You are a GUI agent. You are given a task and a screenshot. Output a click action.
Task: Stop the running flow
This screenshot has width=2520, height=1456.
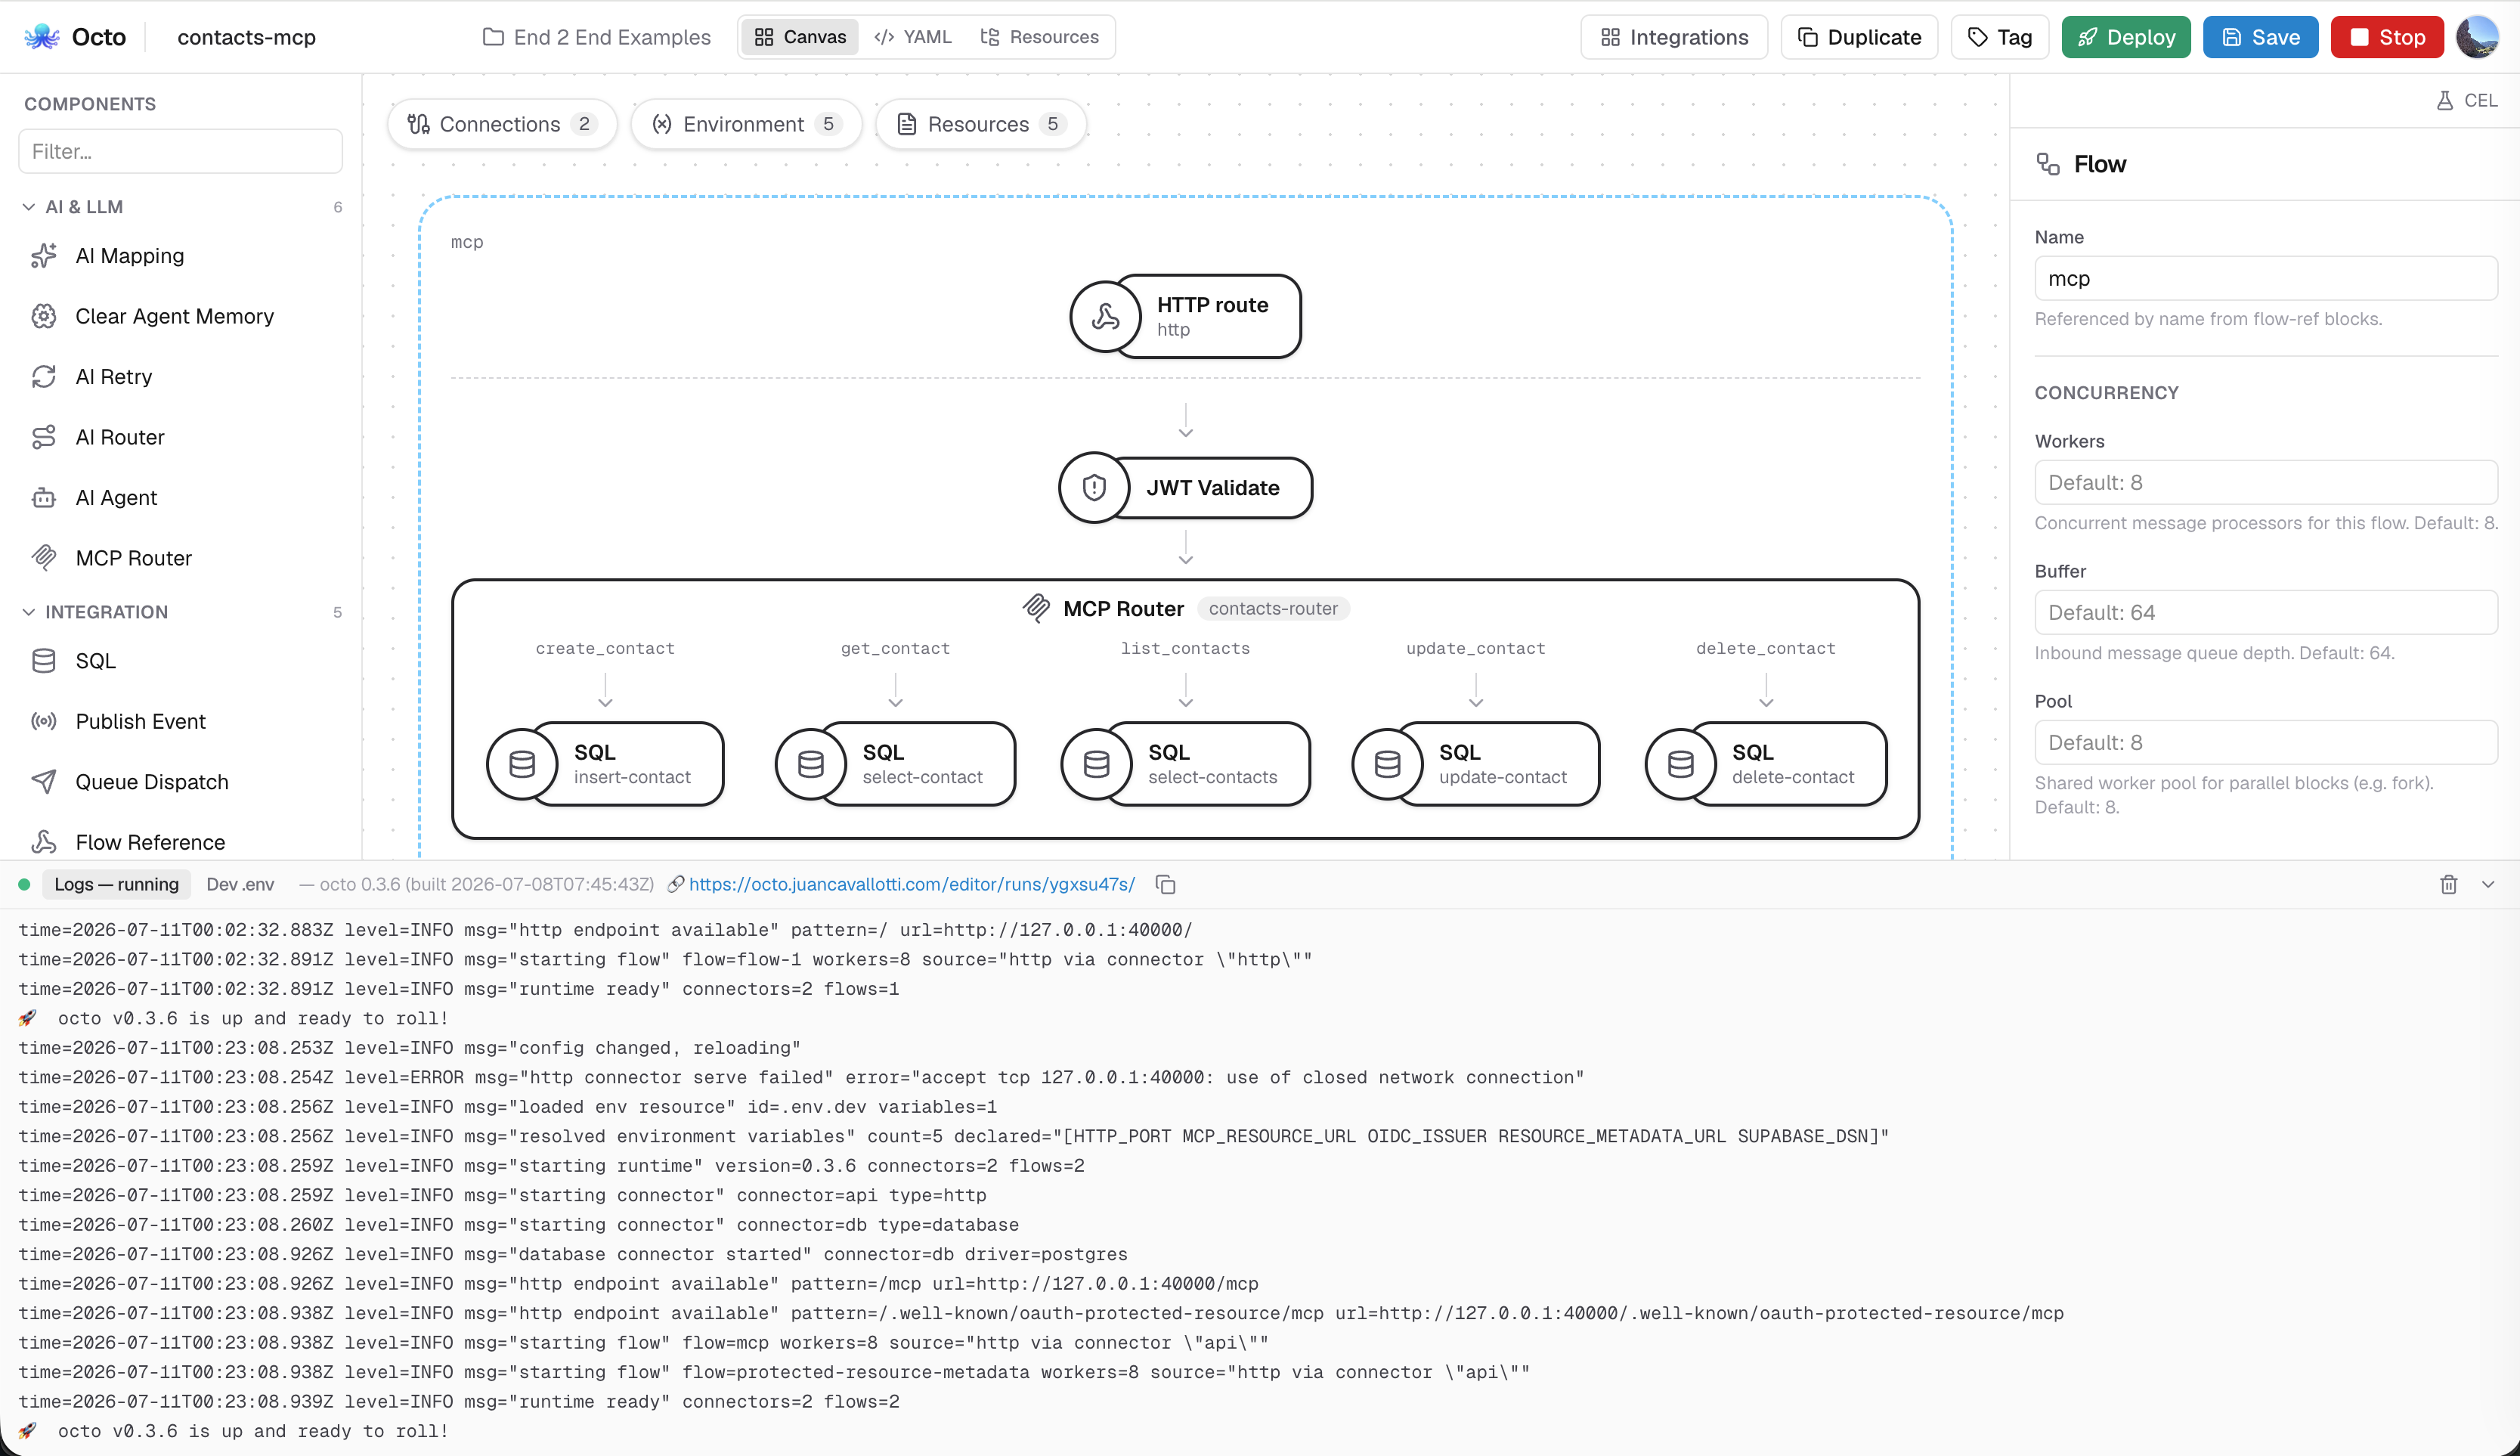(x=2387, y=37)
